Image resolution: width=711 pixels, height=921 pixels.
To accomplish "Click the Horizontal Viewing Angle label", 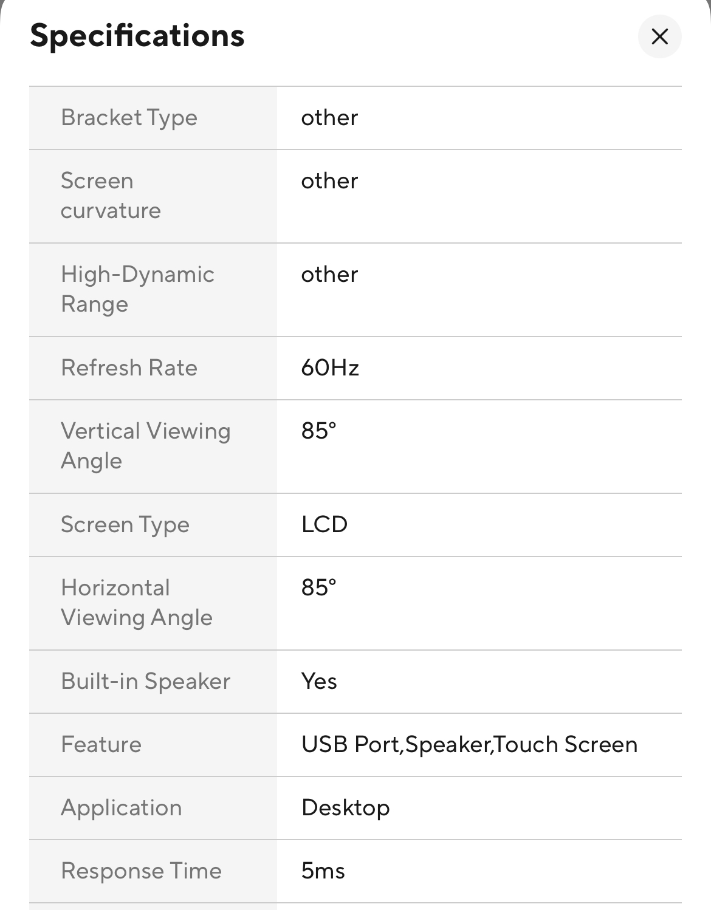I will (137, 603).
